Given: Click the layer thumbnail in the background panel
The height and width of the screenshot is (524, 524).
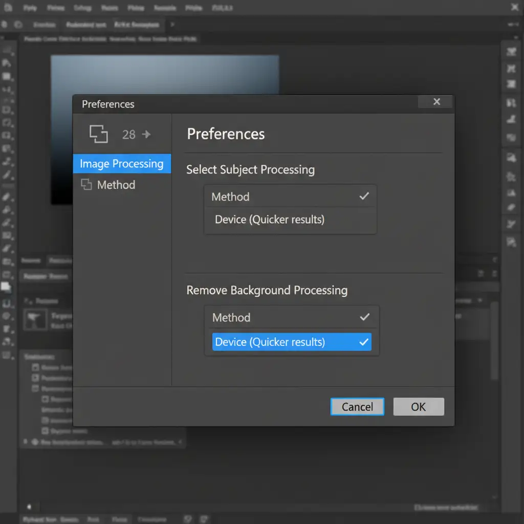Looking at the screenshot, I should tap(35, 320).
